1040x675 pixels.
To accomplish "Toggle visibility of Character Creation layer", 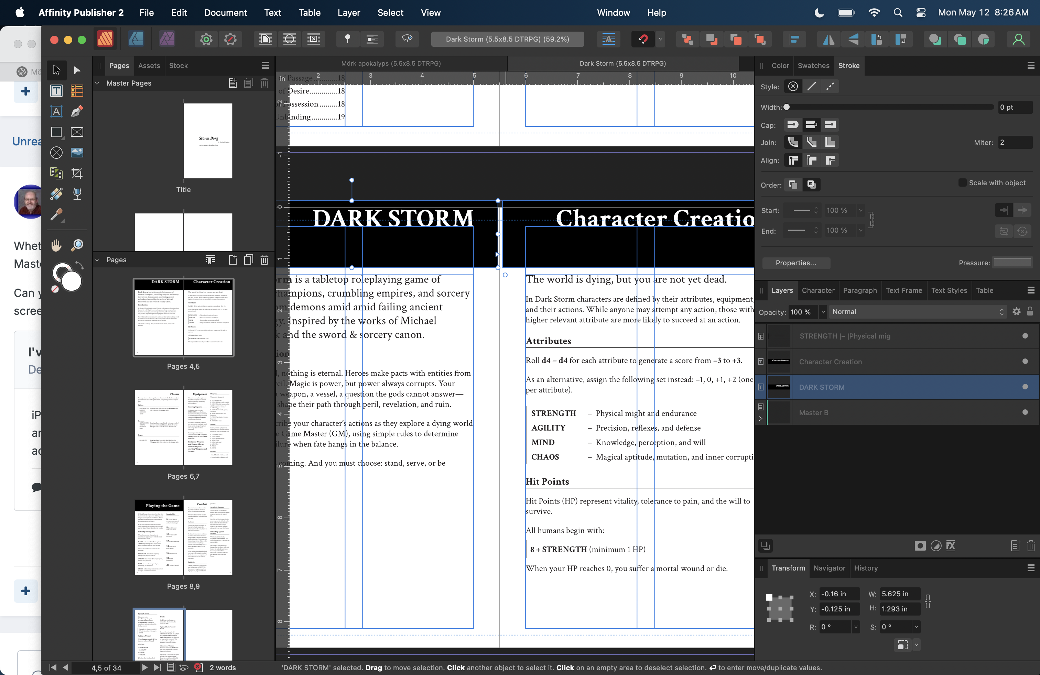I will pos(1025,362).
